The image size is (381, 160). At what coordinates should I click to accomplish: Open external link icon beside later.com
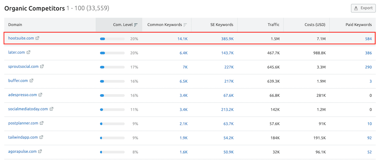pos(28,52)
